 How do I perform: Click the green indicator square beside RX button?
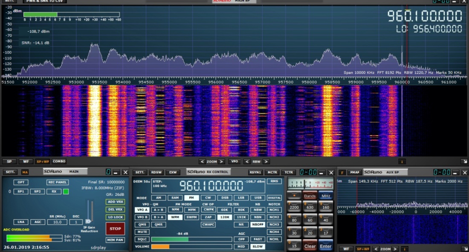click(66, 191)
